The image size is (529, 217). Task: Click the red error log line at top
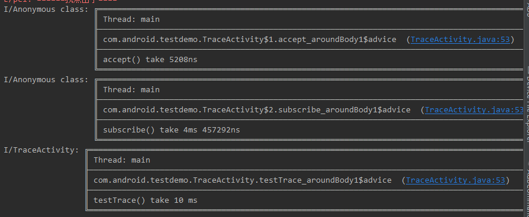click(60, 1)
